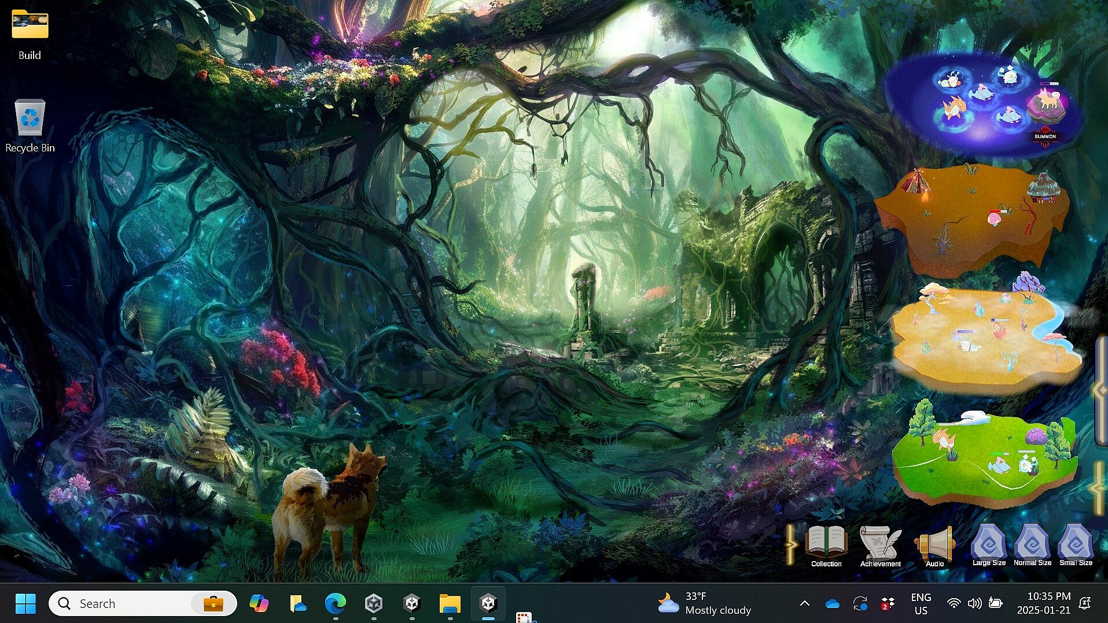Click the red tent on orange island
The width and height of the screenshot is (1108, 623).
coord(916,182)
